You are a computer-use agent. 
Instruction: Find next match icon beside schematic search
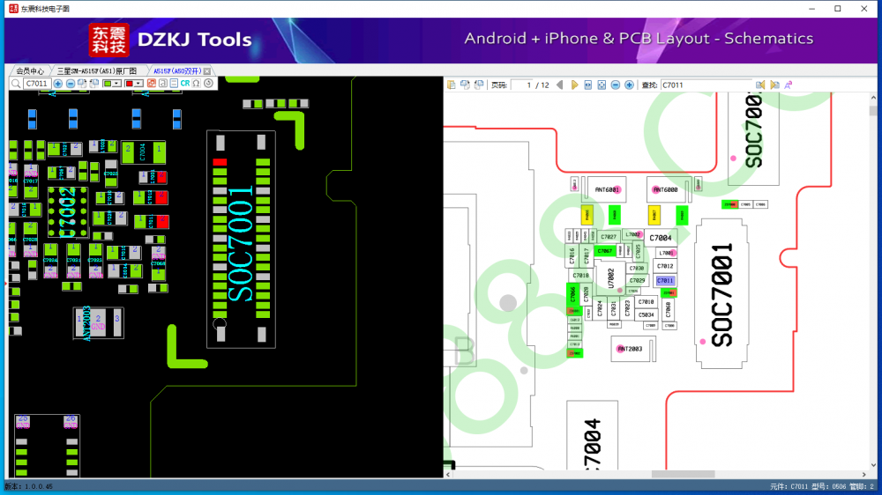tap(774, 85)
